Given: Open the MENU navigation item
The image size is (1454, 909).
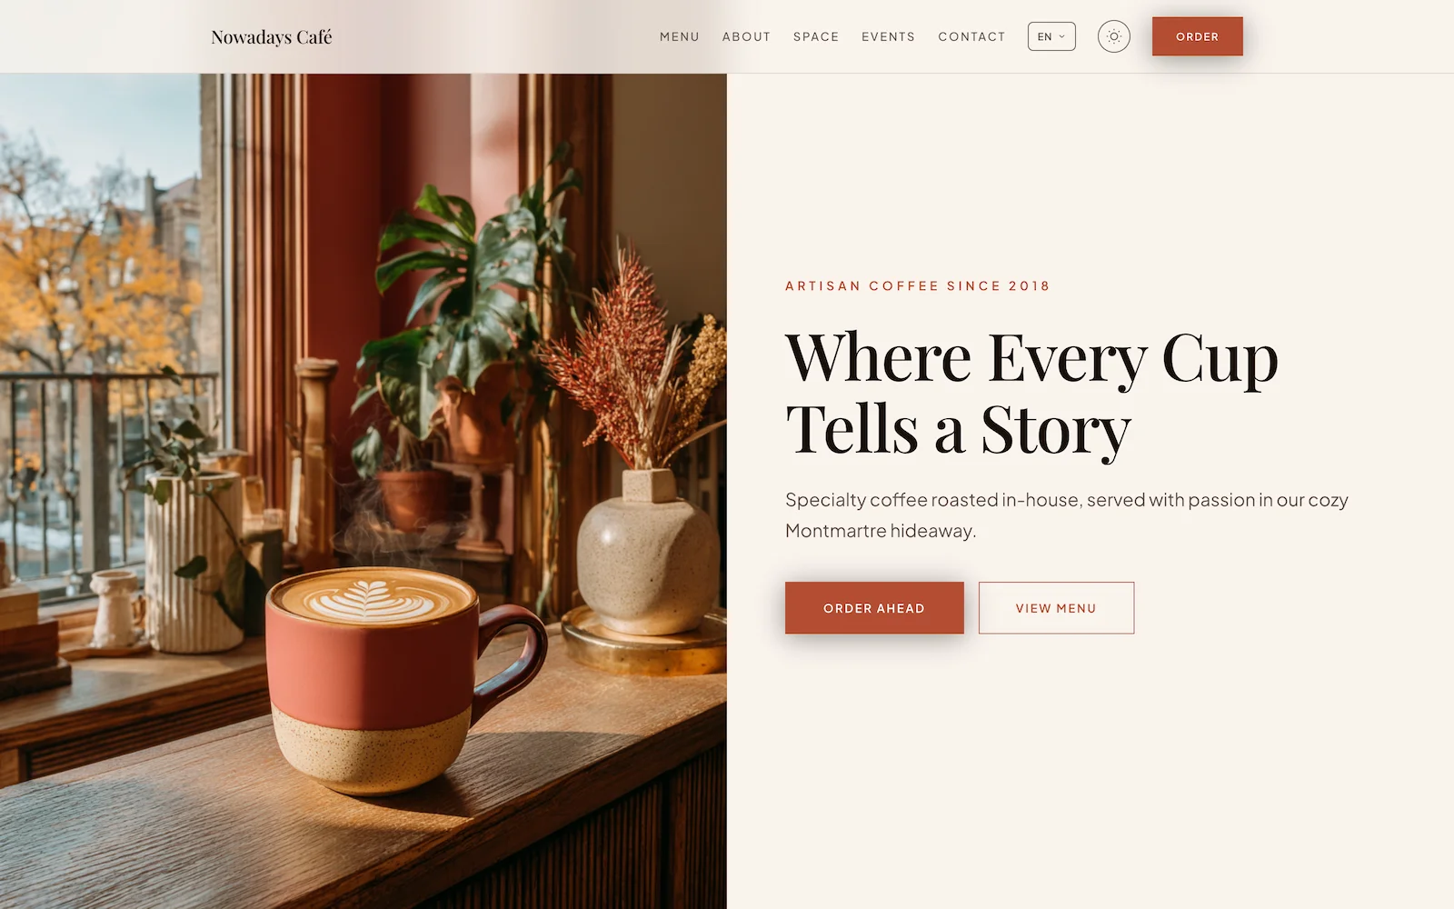Looking at the screenshot, I should [x=680, y=36].
